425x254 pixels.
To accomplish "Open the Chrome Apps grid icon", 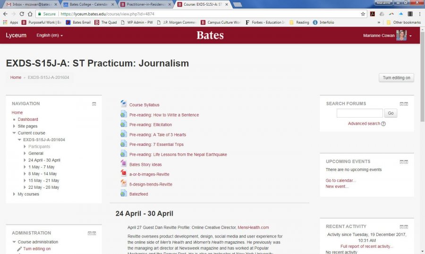I will click(x=5, y=22).
